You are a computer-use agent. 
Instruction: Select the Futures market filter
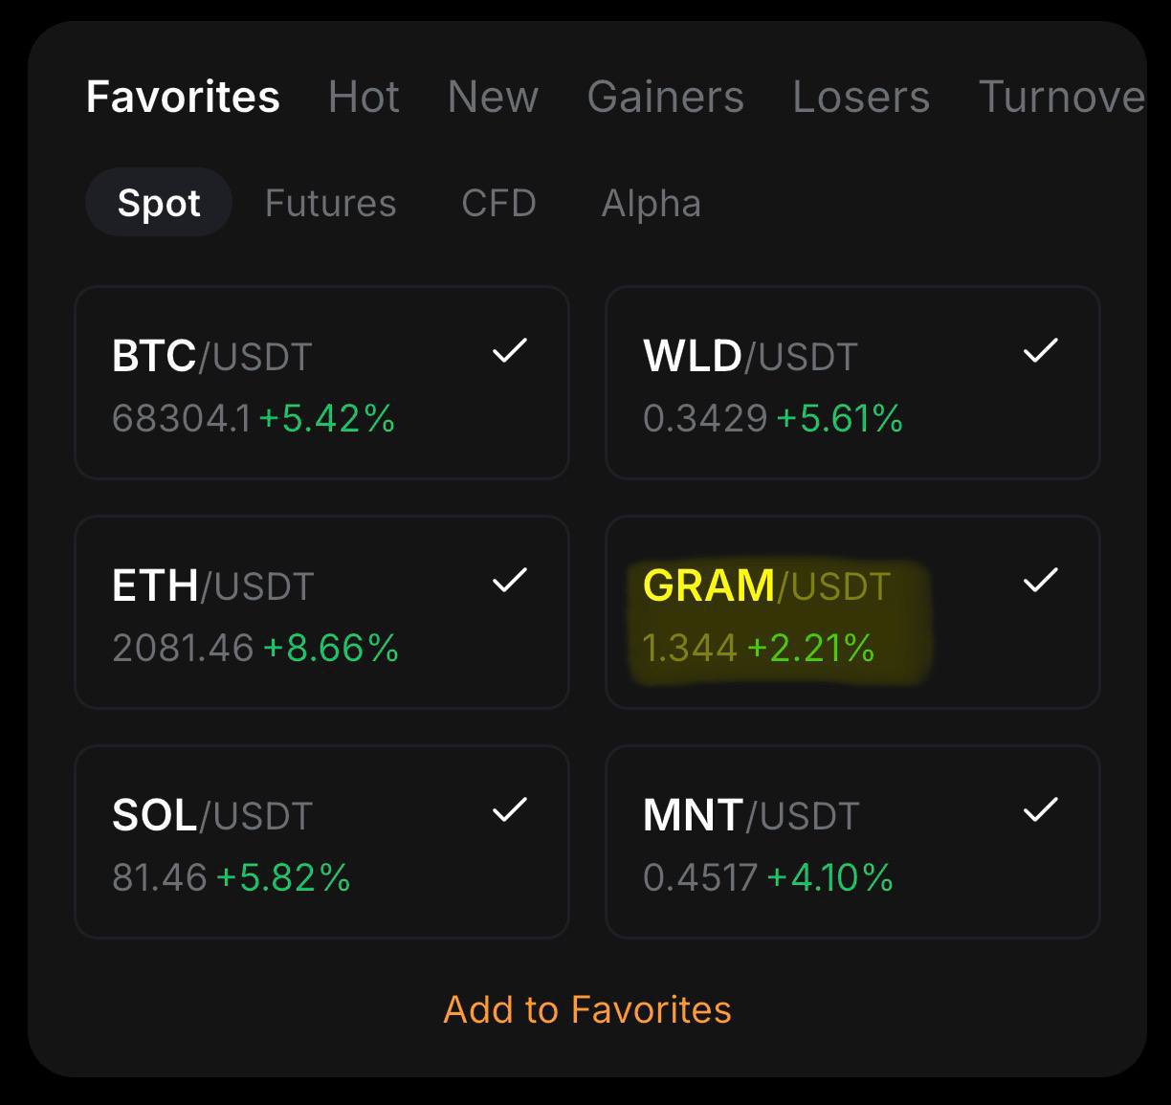(x=331, y=203)
